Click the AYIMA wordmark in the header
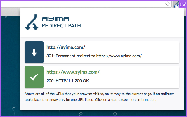Image resolution: width=187 pixels, height=117 pixels. pos(56,19)
